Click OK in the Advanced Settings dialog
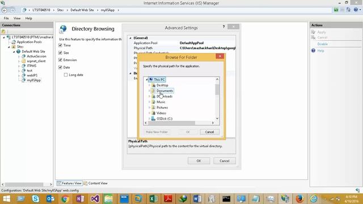This screenshot has height=204, width=363. tap(199, 161)
